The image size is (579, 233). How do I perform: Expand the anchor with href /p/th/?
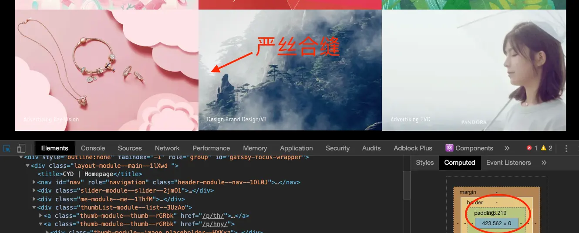pos(41,216)
